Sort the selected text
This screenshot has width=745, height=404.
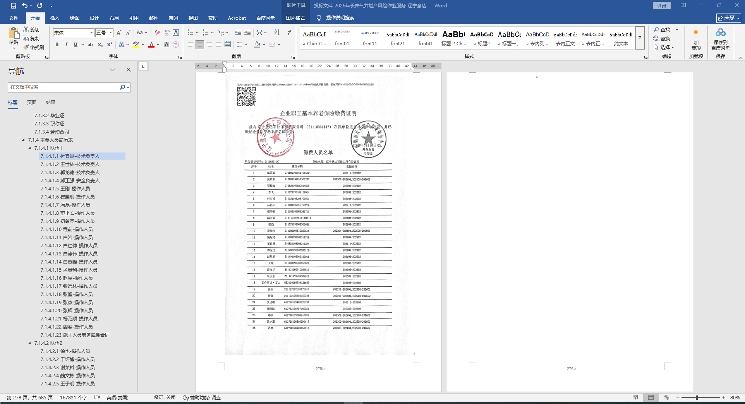pyautogui.click(x=277, y=33)
